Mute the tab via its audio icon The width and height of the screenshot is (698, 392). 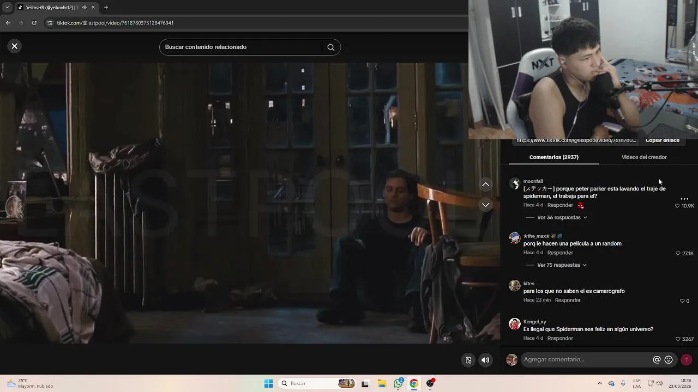[83, 8]
